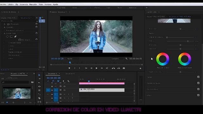Toggle snap magnet in the timeline
Viewport: 203px width, 114px height.
point(53,81)
